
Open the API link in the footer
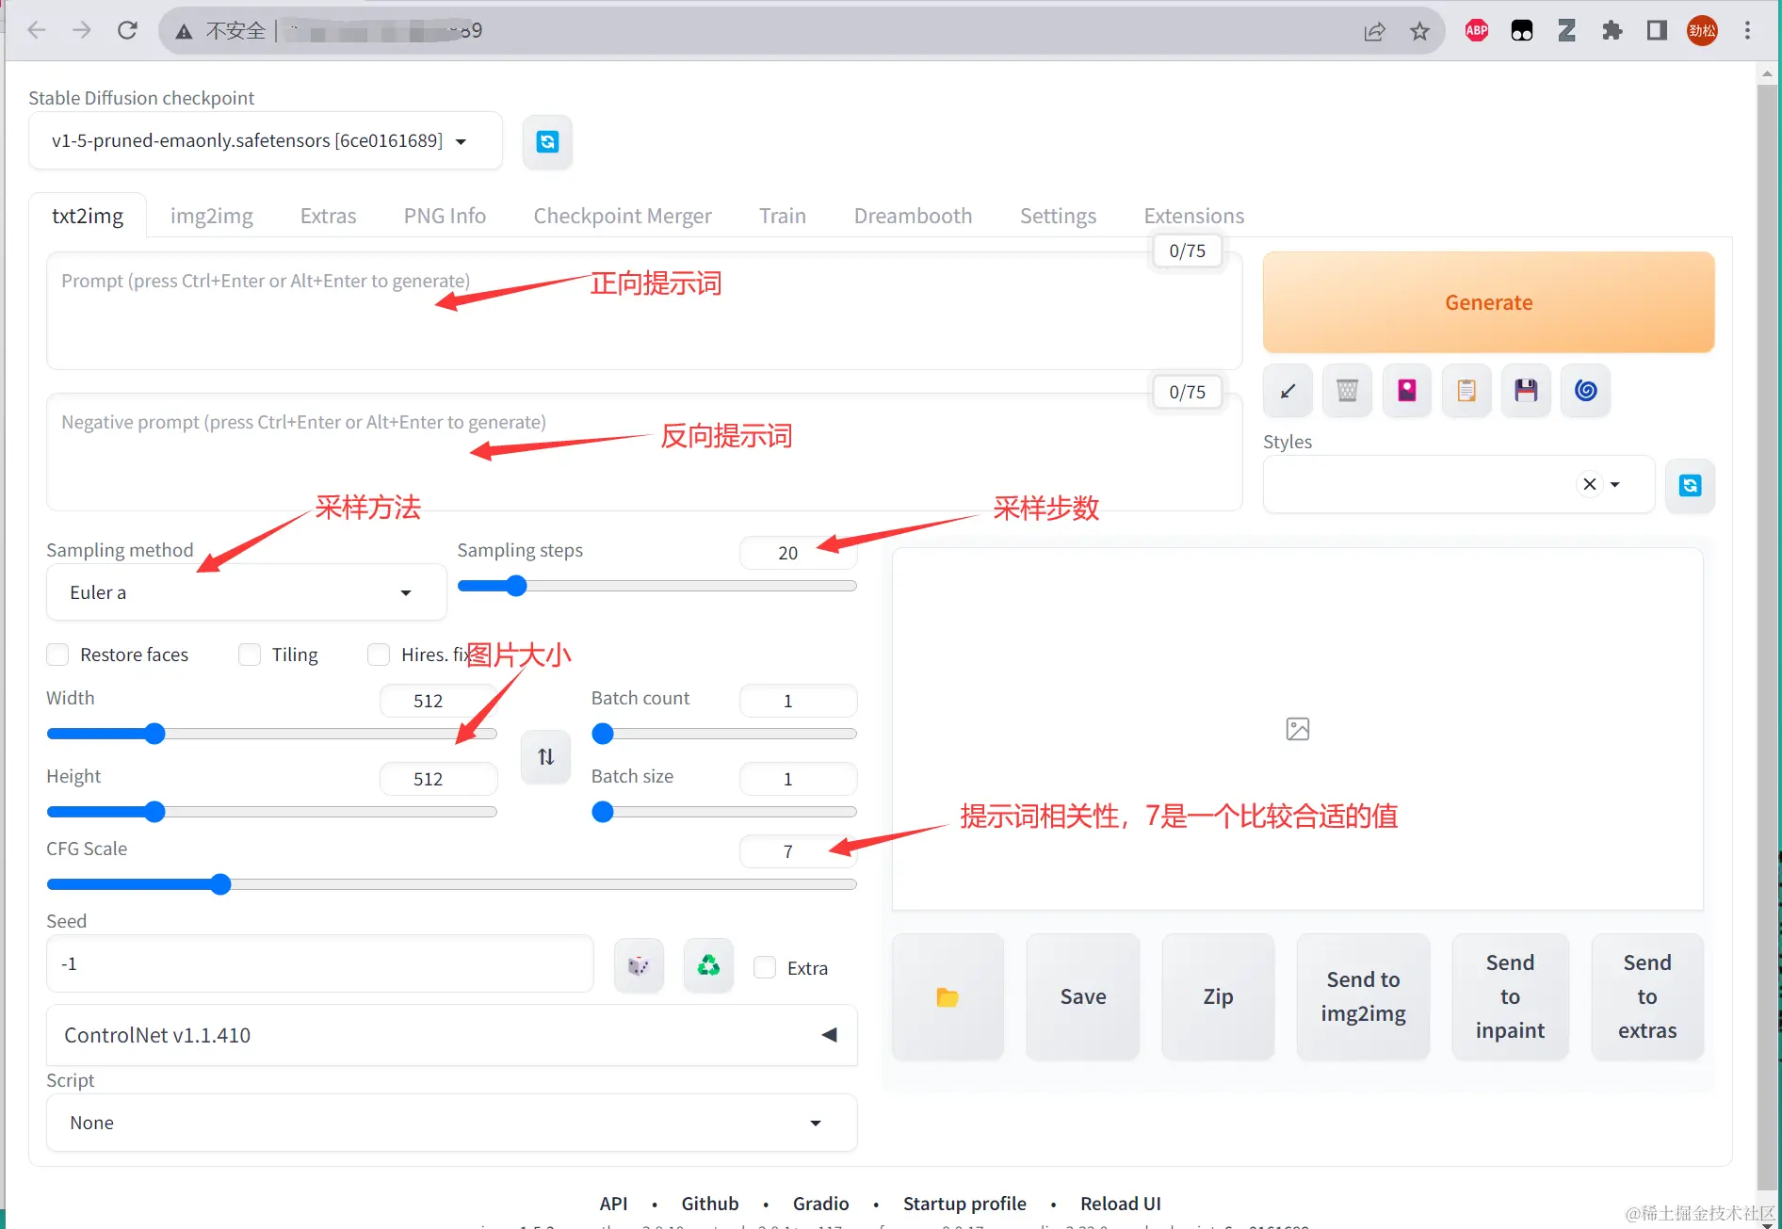[x=613, y=1204]
